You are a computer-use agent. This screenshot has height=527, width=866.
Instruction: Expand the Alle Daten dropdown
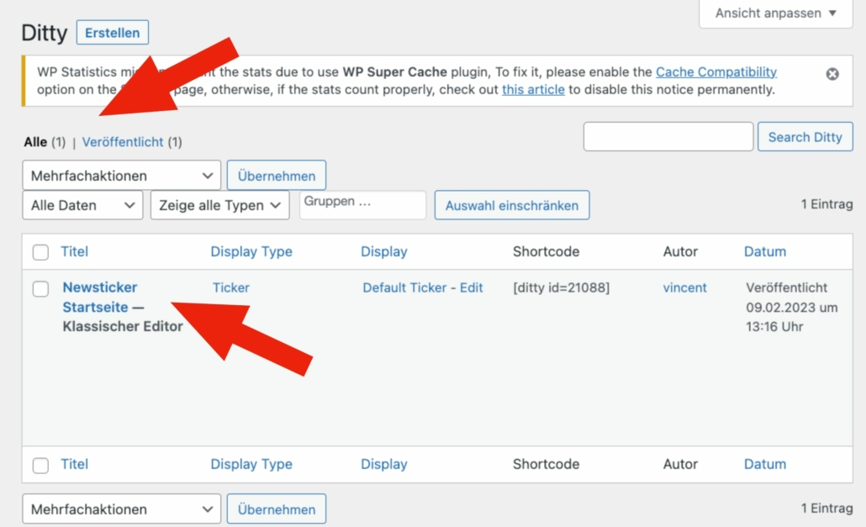pos(82,205)
